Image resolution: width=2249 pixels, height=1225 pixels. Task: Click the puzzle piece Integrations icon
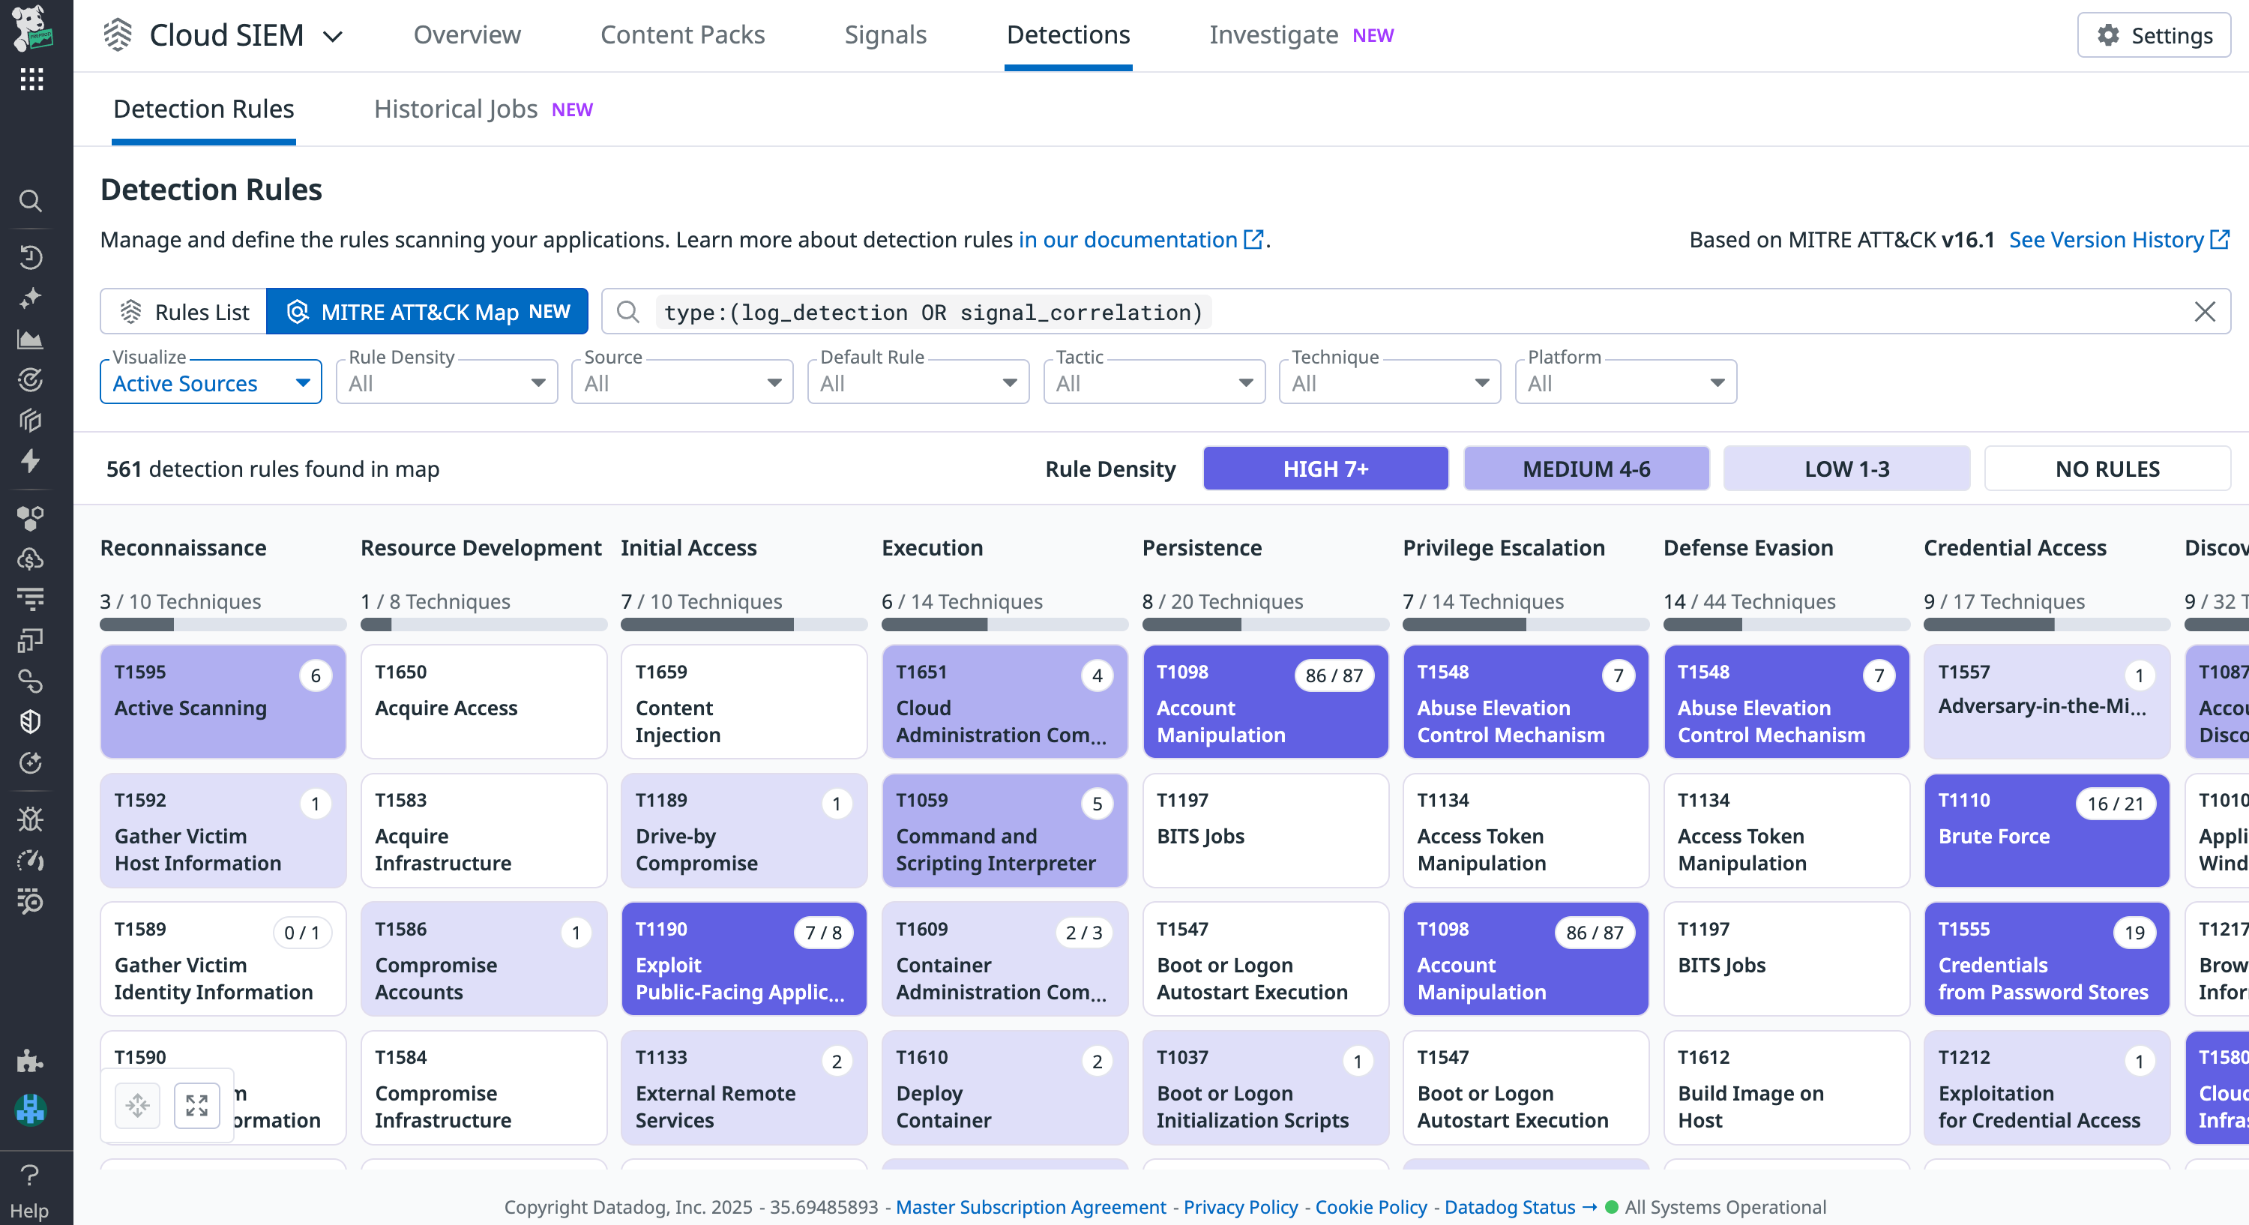tap(31, 1062)
